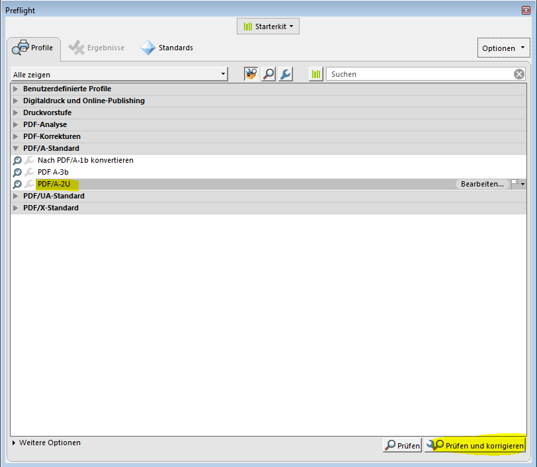Collapse the PDF/A-Standard group
Screen dimensions: 537x467
17,148
